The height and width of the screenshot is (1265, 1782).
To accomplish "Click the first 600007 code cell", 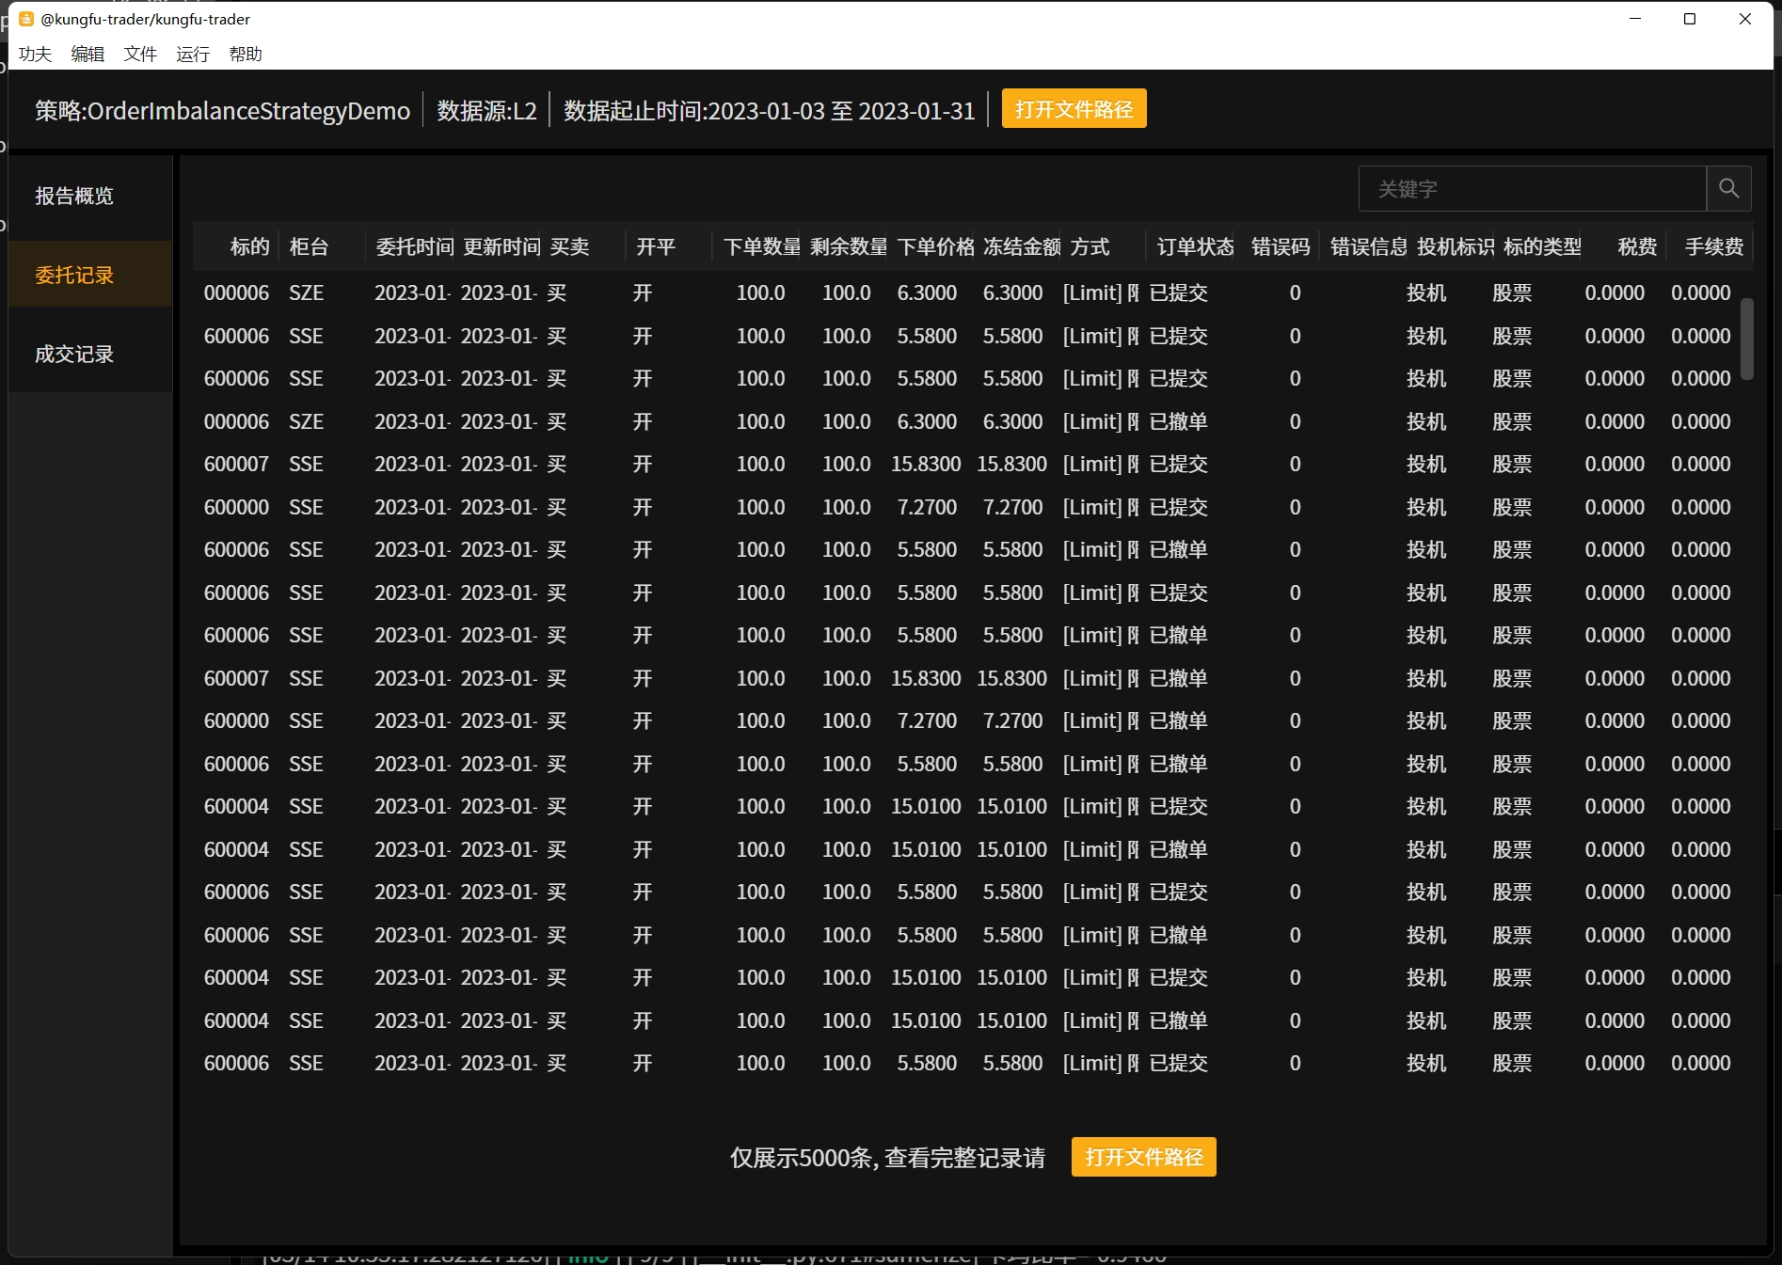I will coord(236,464).
